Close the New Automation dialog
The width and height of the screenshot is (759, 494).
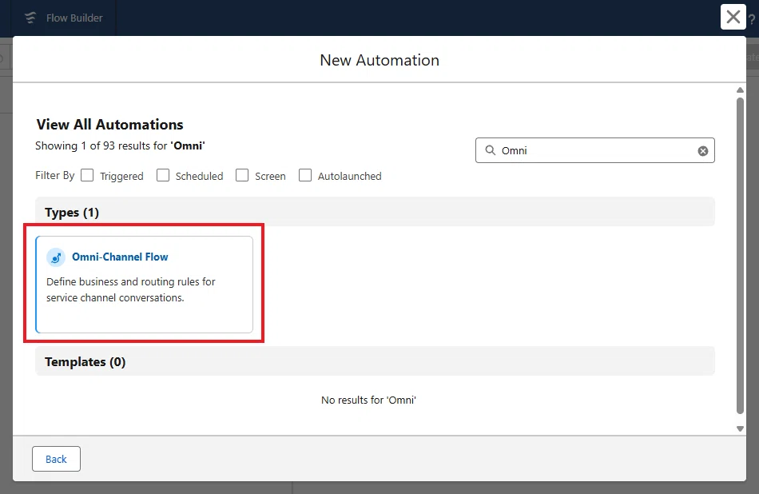pyautogui.click(x=733, y=17)
